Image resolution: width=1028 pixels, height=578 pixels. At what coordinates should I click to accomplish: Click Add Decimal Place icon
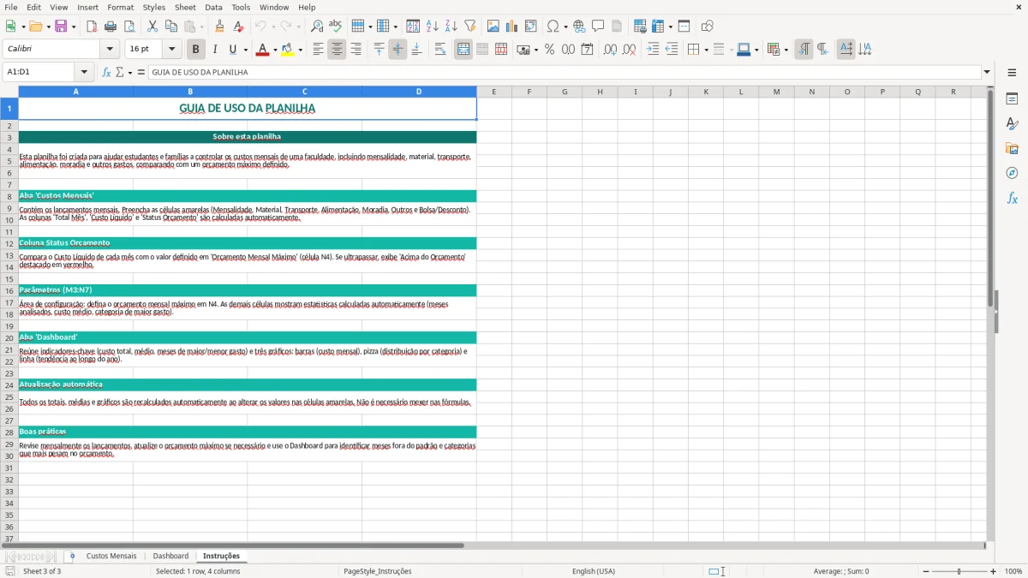tap(610, 50)
